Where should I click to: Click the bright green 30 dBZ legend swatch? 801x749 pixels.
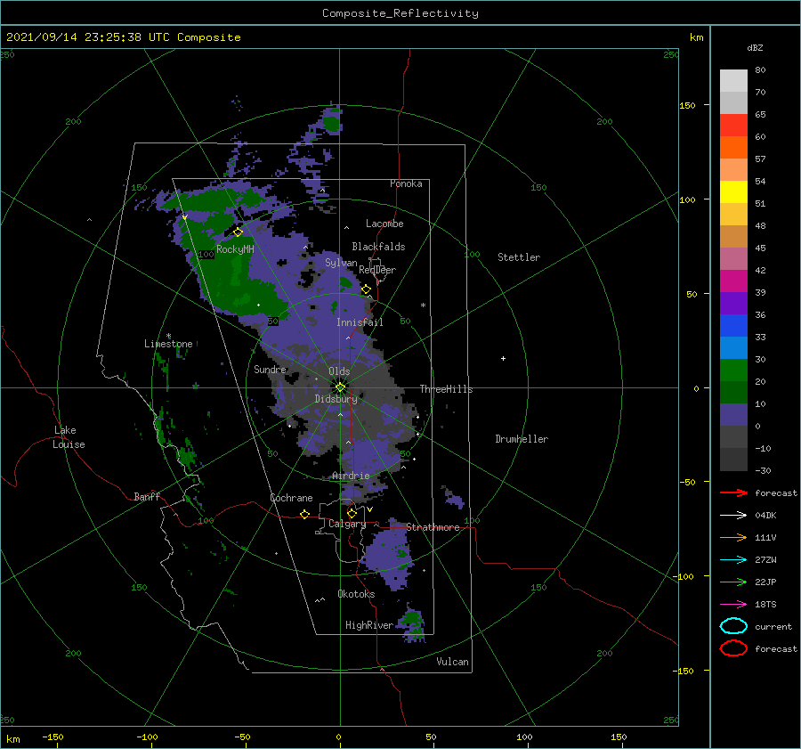pos(733,370)
